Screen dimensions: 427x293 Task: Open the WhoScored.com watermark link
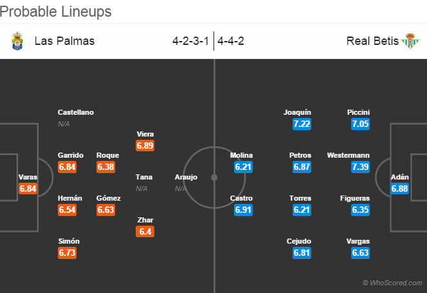coord(392,283)
